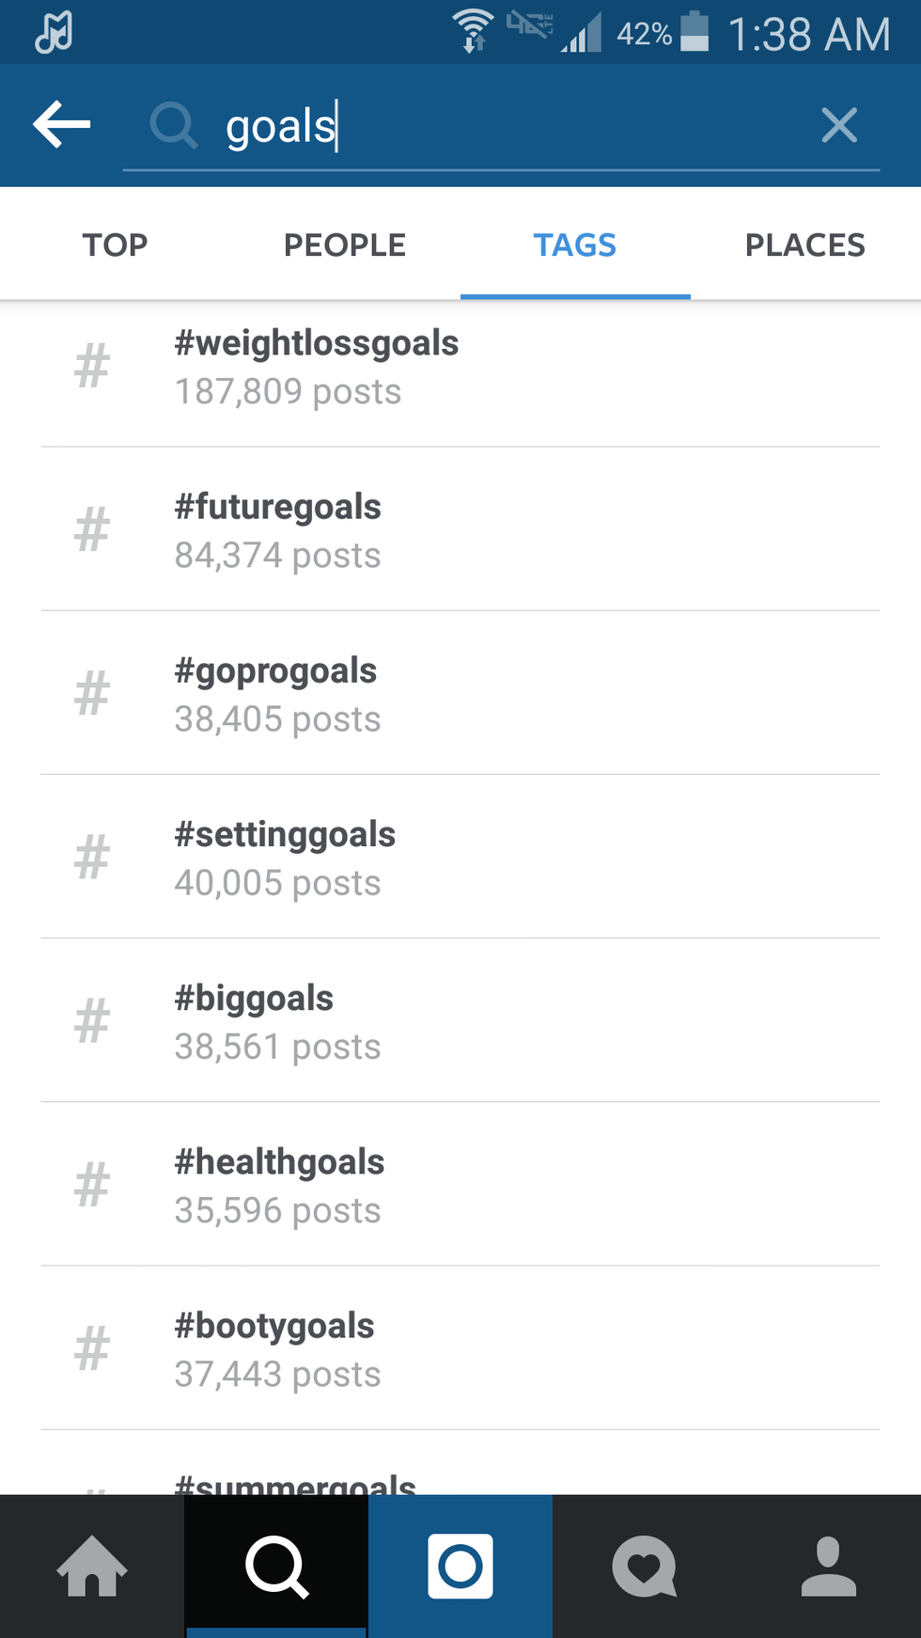Image resolution: width=921 pixels, height=1638 pixels.
Task: Tap hash icon beside #healthgoals
Action: (92, 1185)
